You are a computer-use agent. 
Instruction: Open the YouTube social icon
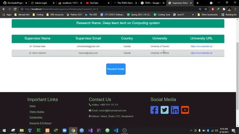point(185,110)
